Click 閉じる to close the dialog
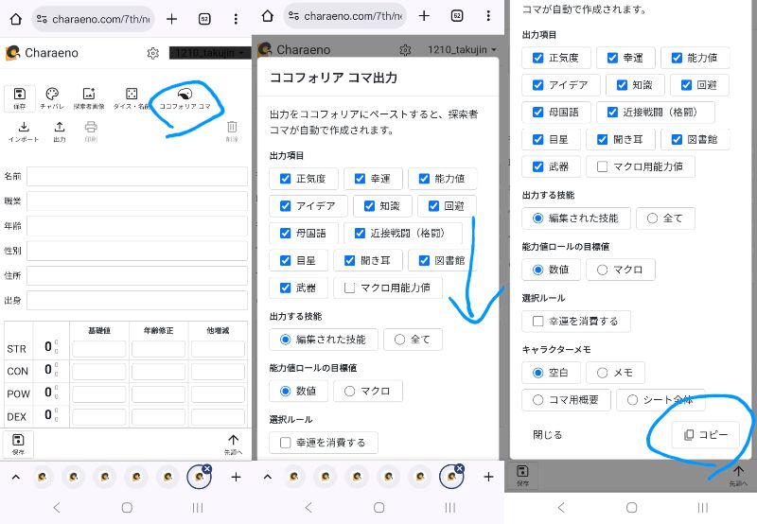This screenshot has height=524, width=757. (x=547, y=435)
